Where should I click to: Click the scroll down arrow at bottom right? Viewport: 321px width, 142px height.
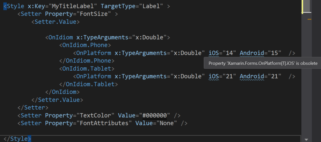click(306, 139)
